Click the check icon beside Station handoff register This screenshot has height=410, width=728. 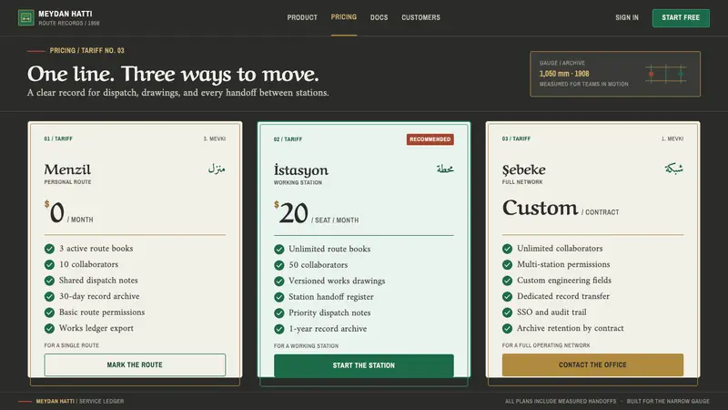[279, 297]
